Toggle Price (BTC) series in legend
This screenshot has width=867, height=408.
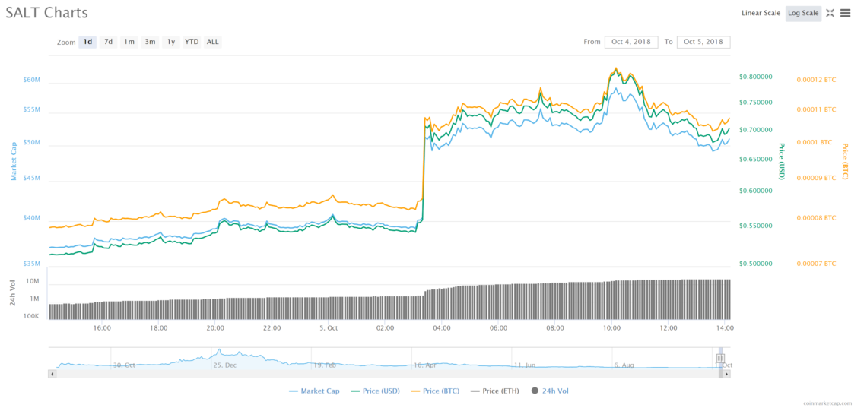coord(435,391)
